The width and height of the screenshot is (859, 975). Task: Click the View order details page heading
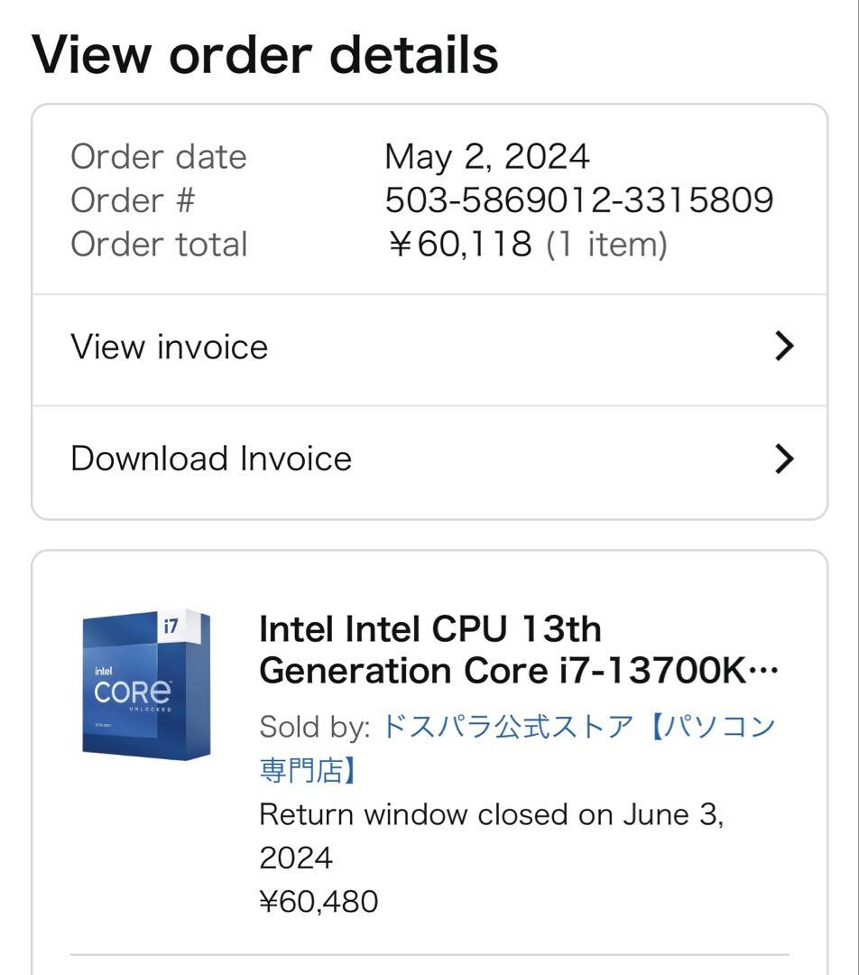click(265, 56)
